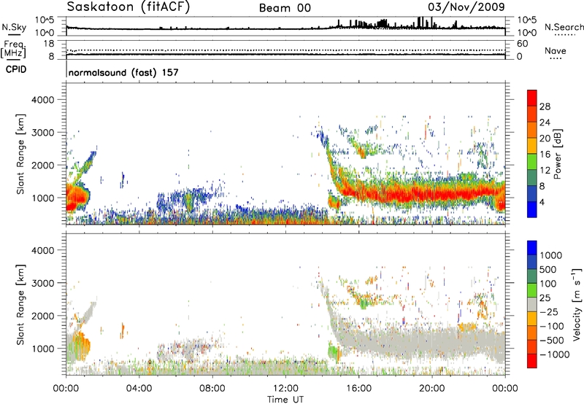Click the "24" label on Power colorbar
584x404 pixels.
point(545,123)
